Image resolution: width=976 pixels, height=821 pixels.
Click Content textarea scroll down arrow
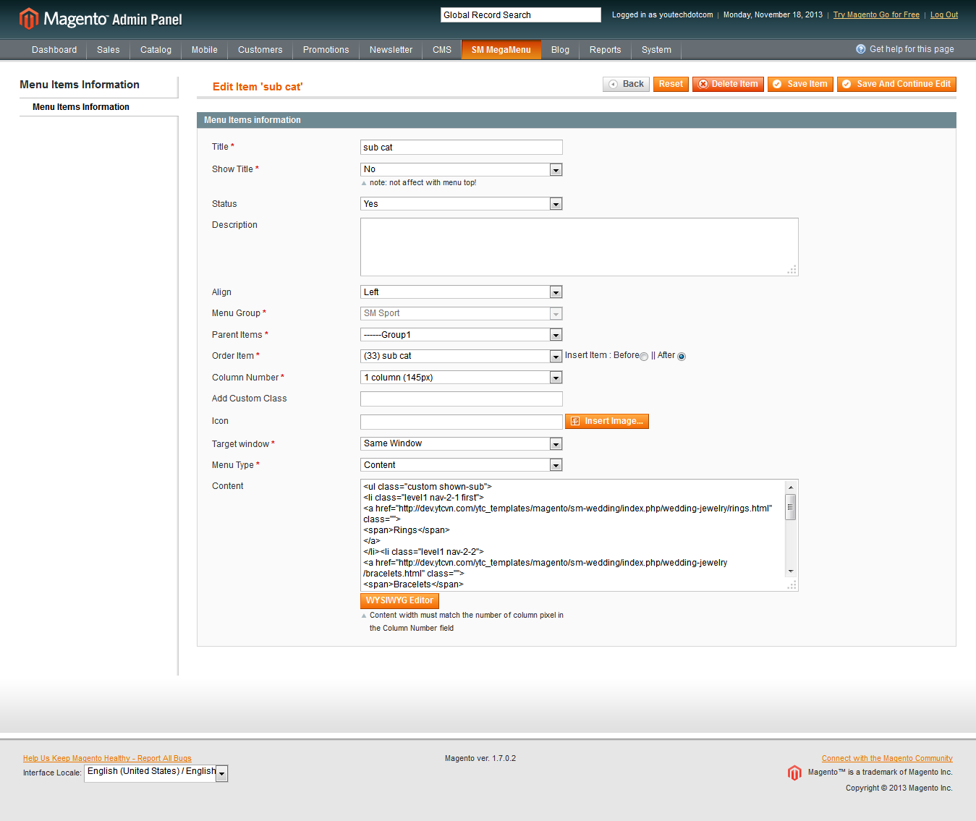[x=791, y=571]
